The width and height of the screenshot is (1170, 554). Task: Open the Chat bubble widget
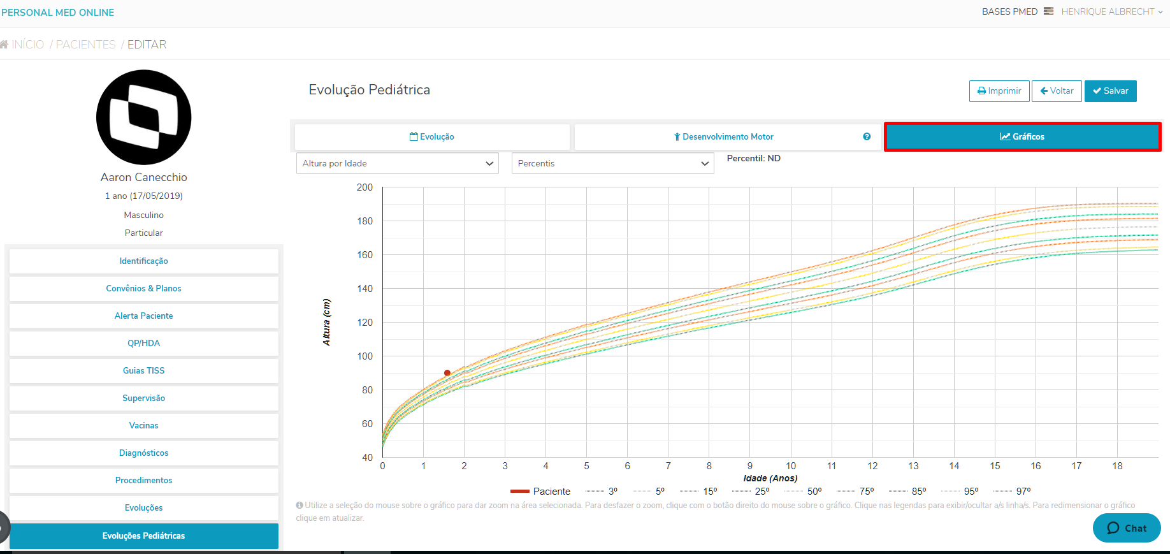point(1127,528)
